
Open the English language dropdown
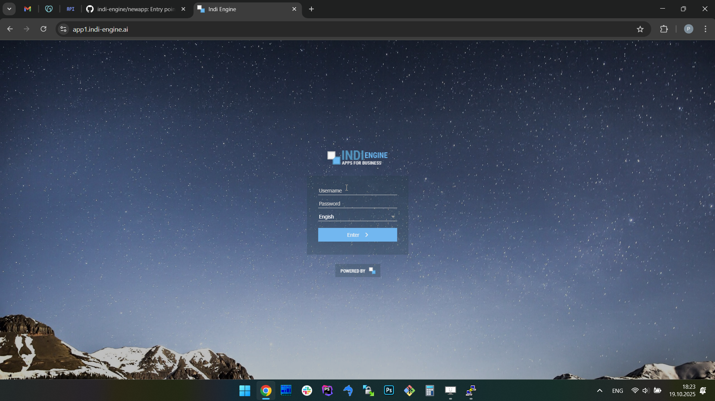pos(357,217)
